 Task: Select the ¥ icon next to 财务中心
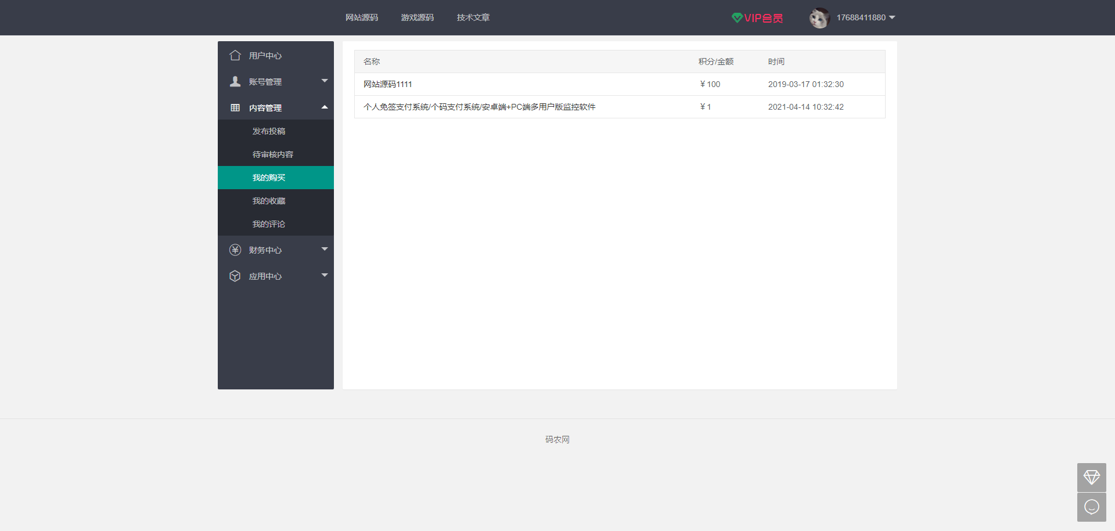(235, 250)
